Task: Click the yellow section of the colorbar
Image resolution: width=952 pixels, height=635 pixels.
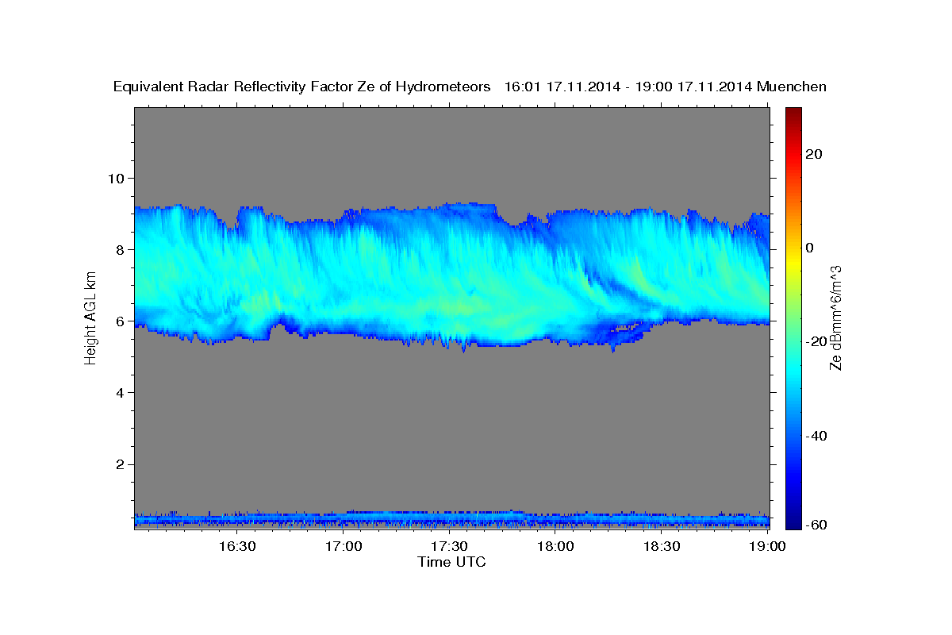Action: tap(793, 262)
